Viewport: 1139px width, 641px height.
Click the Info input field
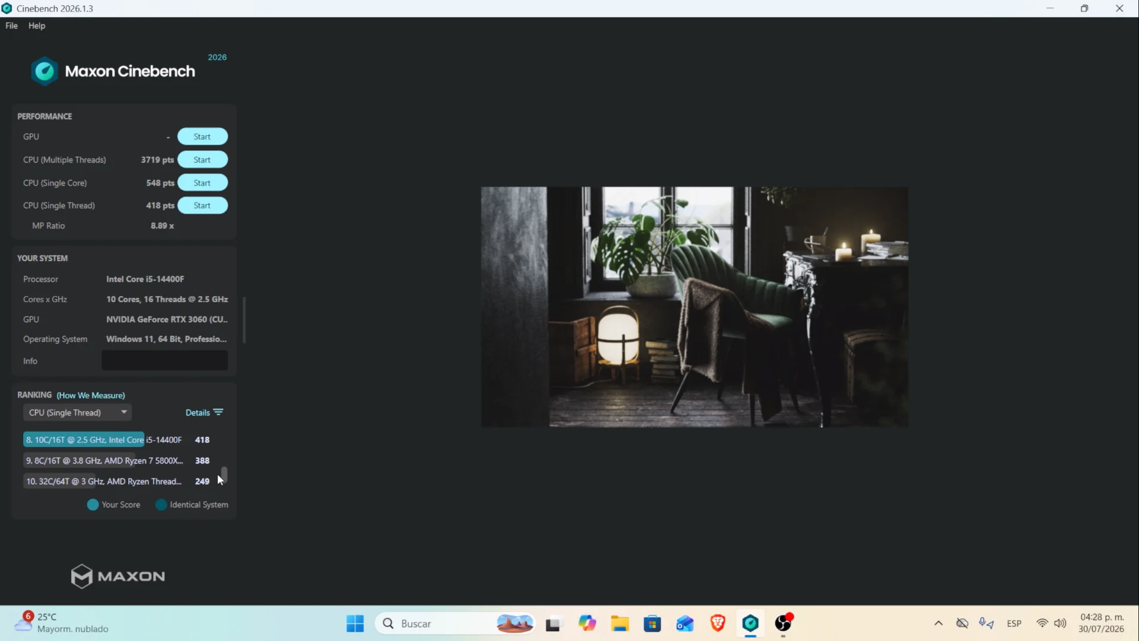coord(164,360)
